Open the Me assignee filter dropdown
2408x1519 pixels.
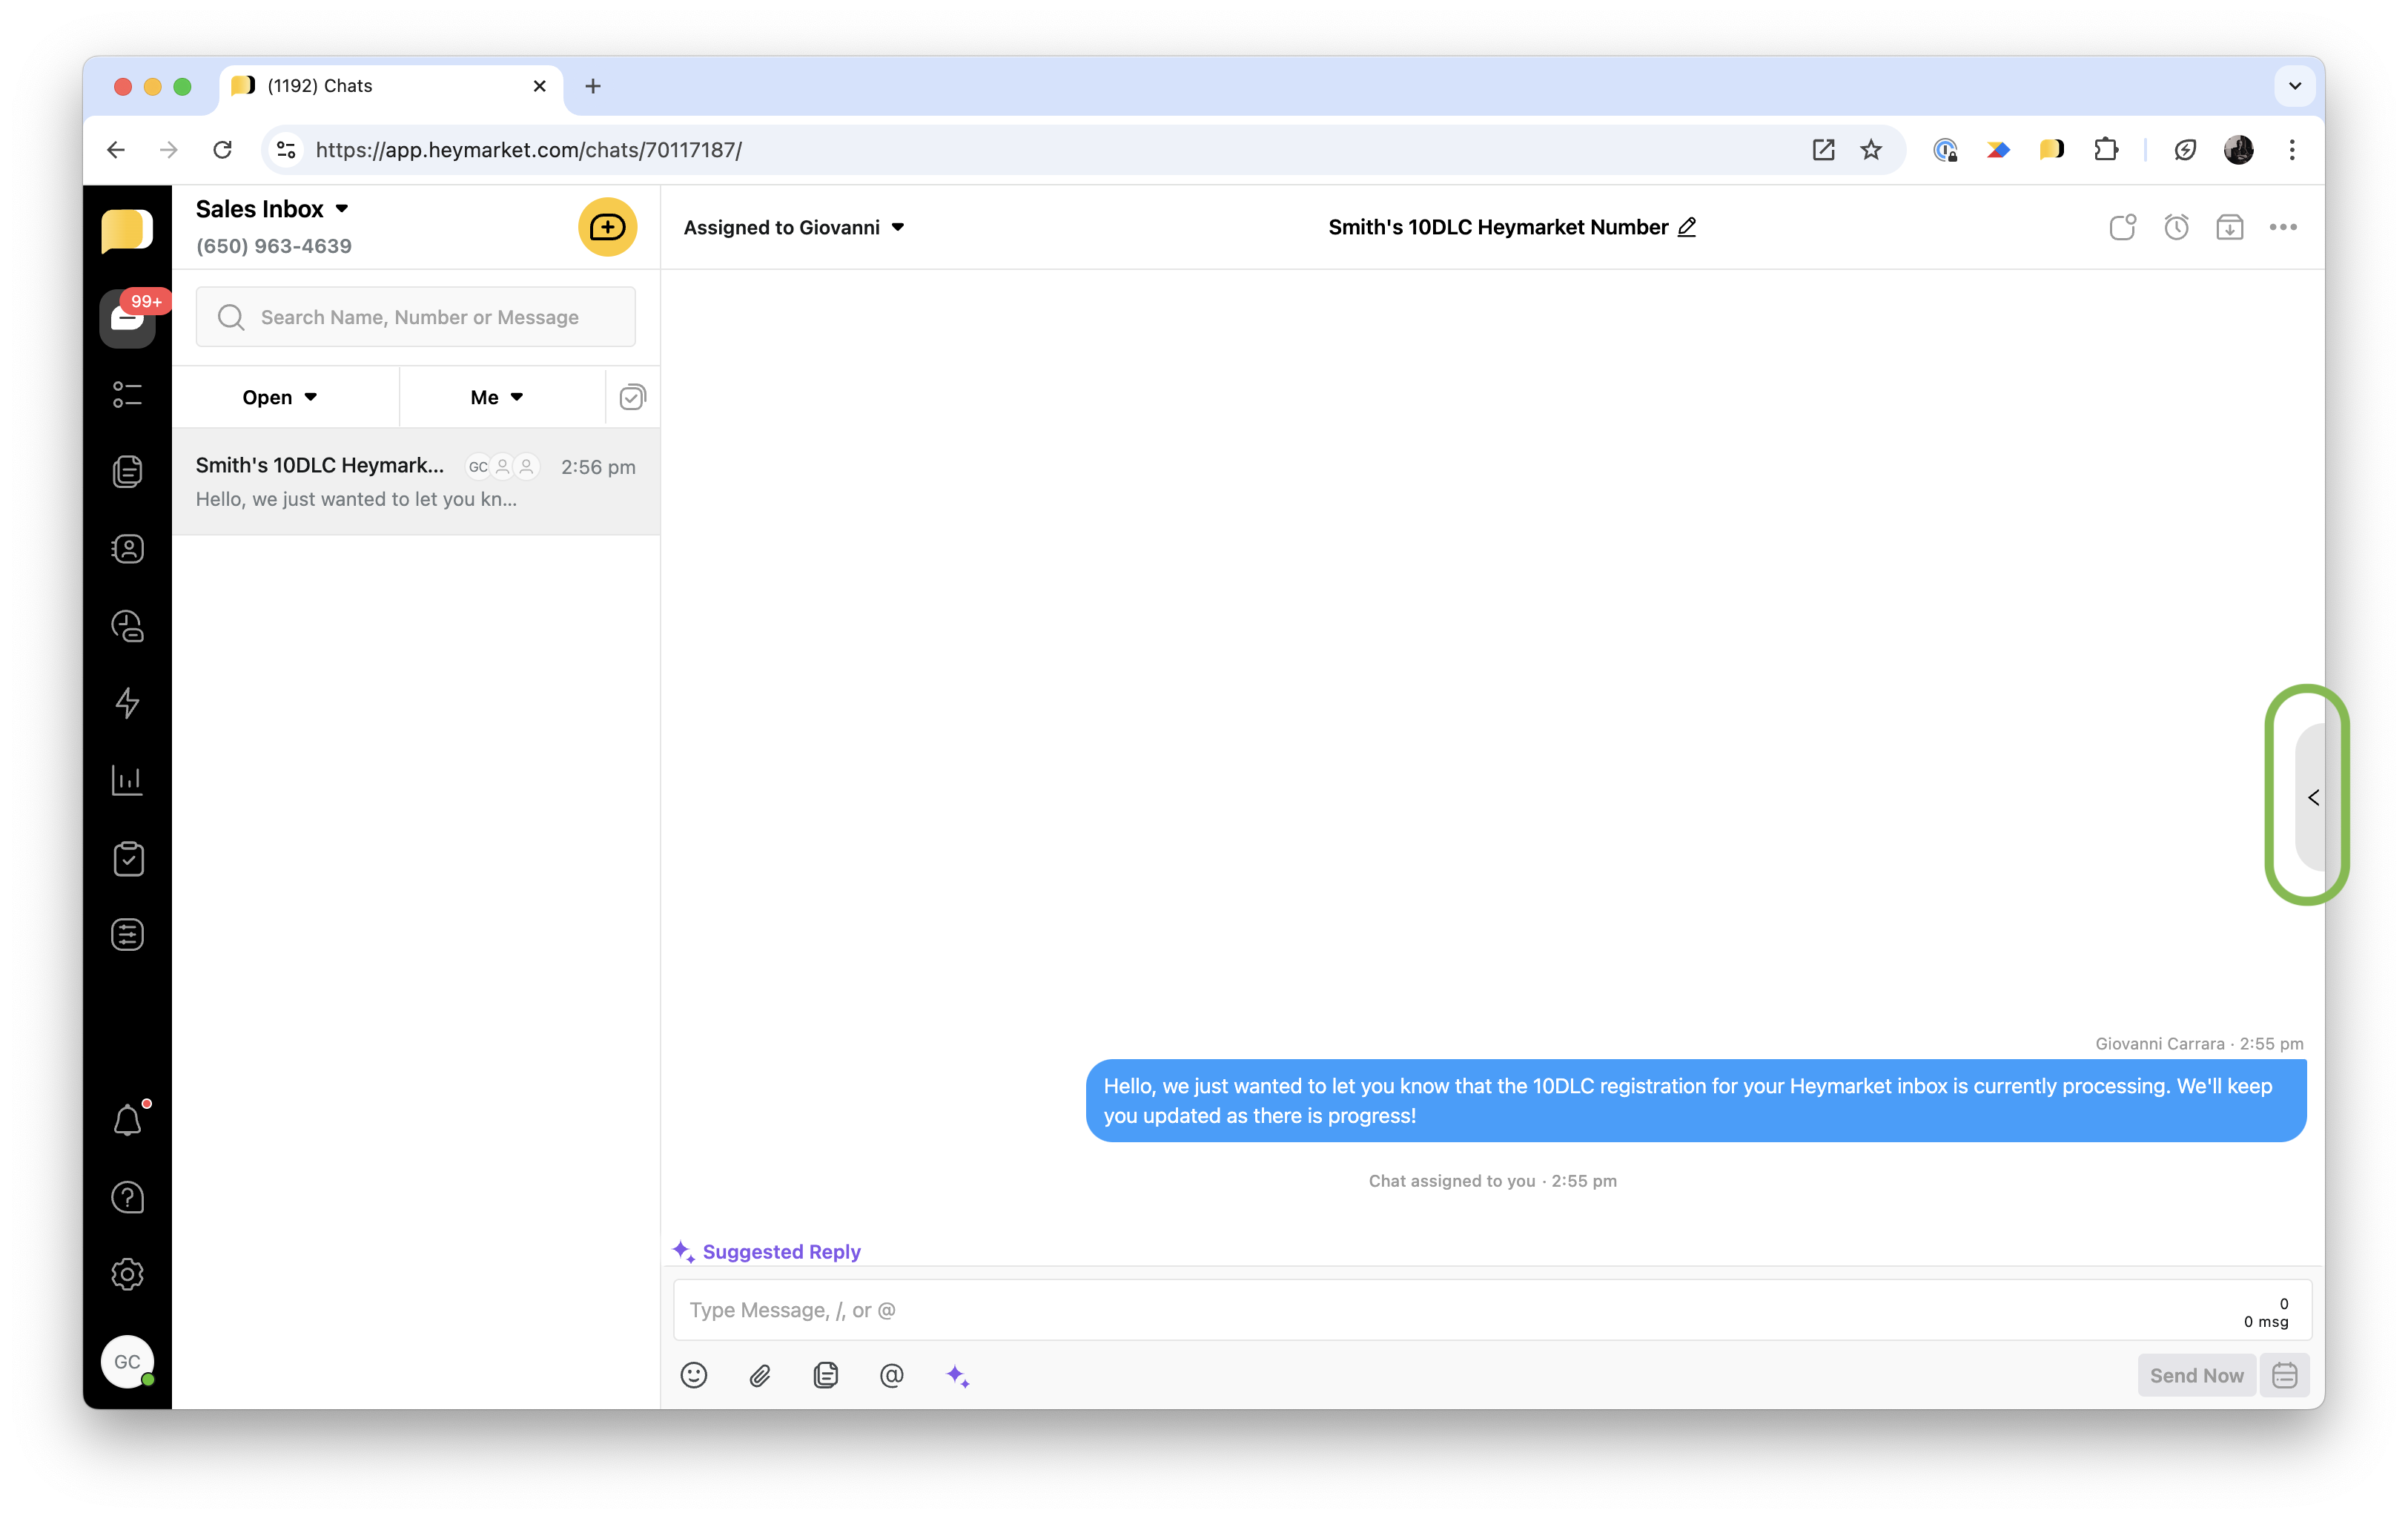[497, 398]
